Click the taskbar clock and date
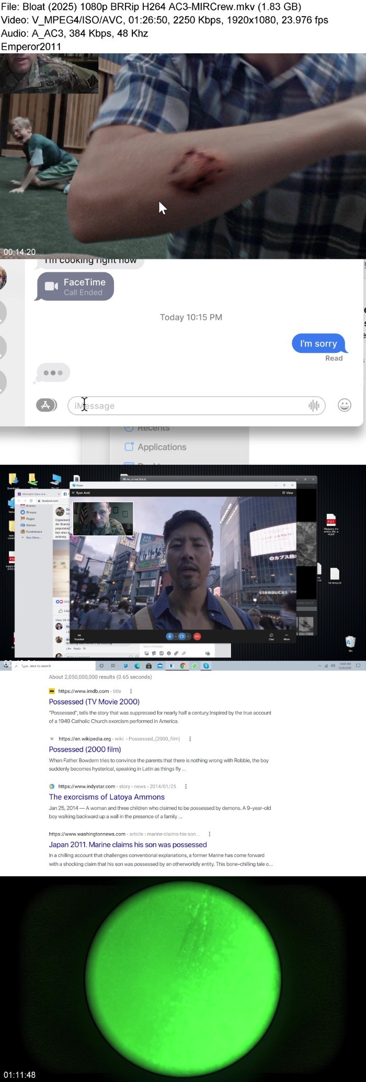This screenshot has width=366, height=1082. pos(345,666)
